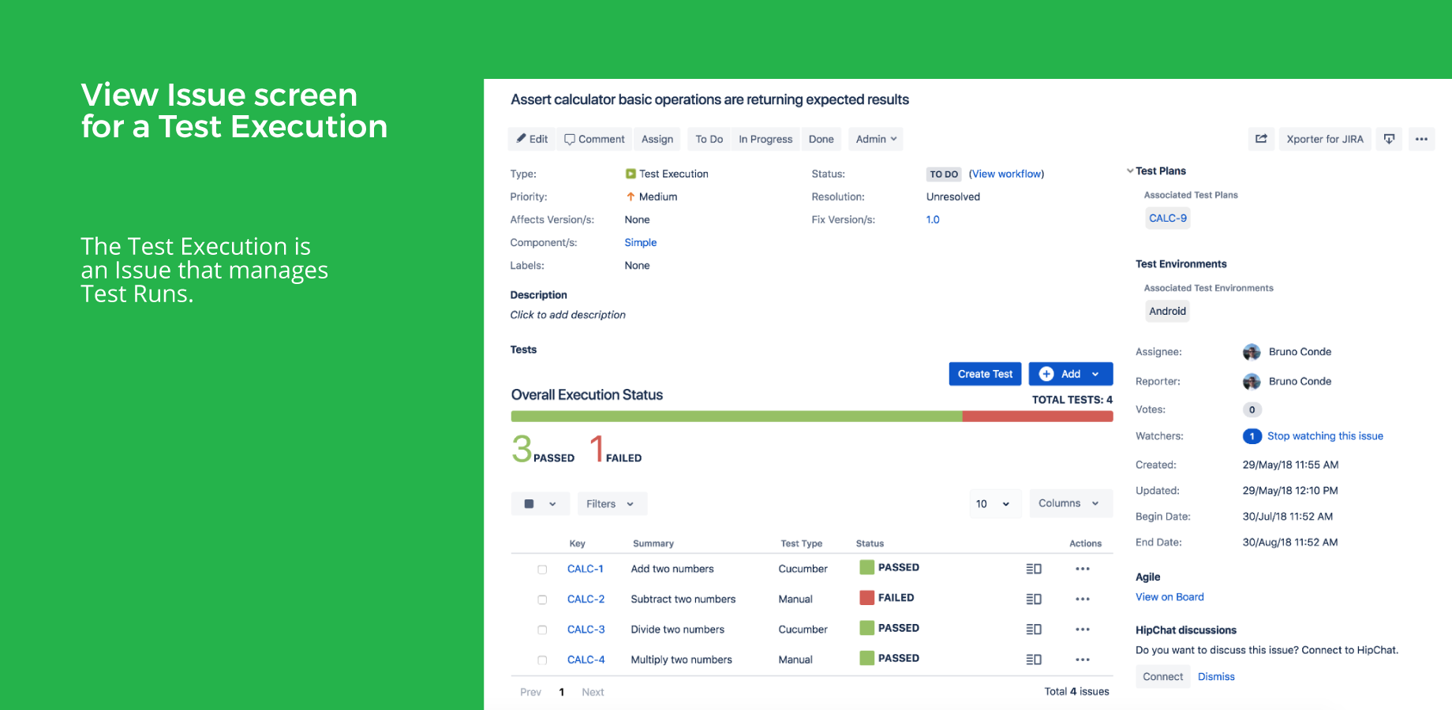The image size is (1452, 710).
Task: Open execution details icon for CALC-4
Action: click(x=1034, y=660)
